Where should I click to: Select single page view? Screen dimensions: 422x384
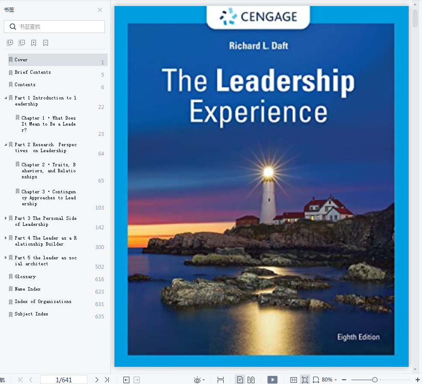coord(240,380)
